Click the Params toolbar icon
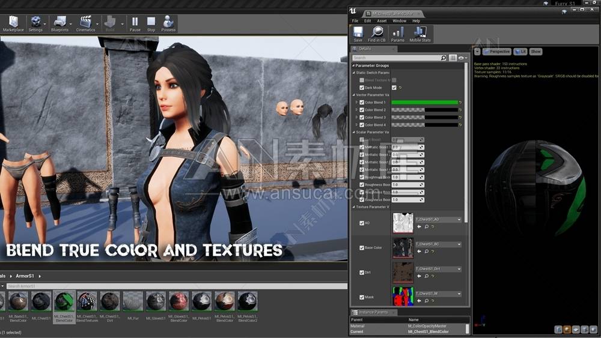The height and width of the screenshot is (338, 601). coord(397,34)
